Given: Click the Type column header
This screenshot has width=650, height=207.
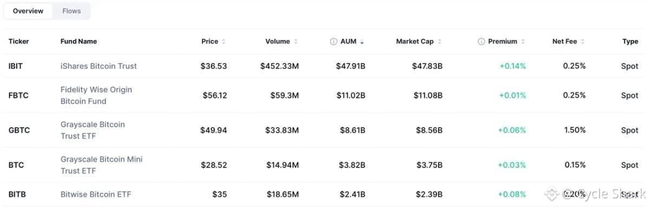Looking at the screenshot, I should pos(630,42).
